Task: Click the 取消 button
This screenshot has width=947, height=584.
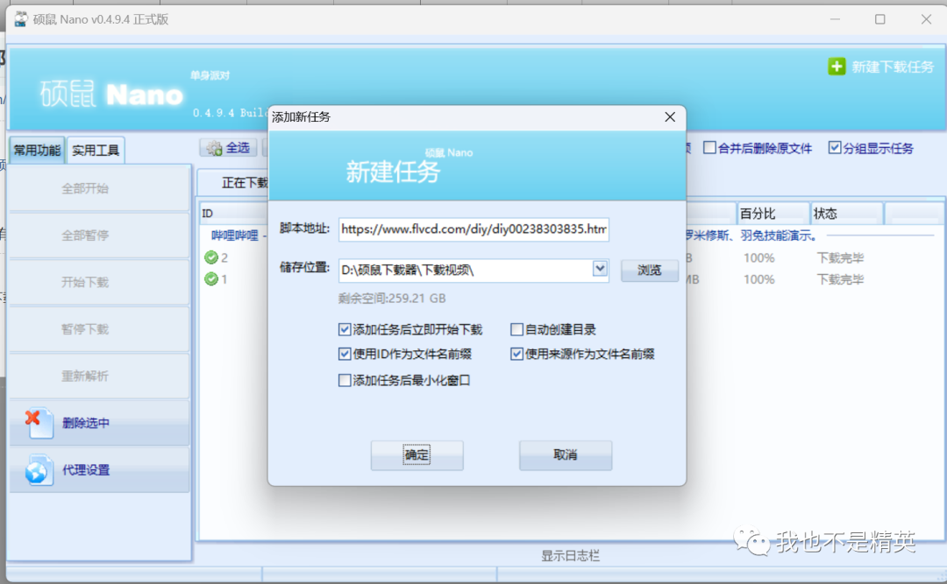Action: (x=566, y=455)
